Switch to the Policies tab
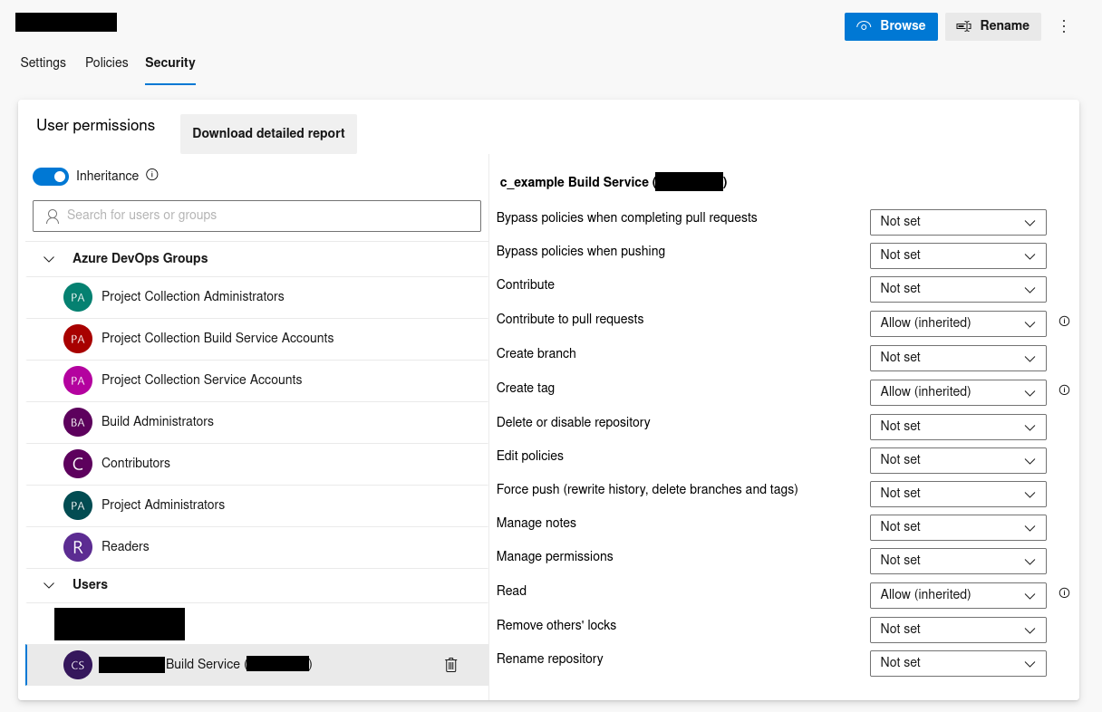 (107, 63)
